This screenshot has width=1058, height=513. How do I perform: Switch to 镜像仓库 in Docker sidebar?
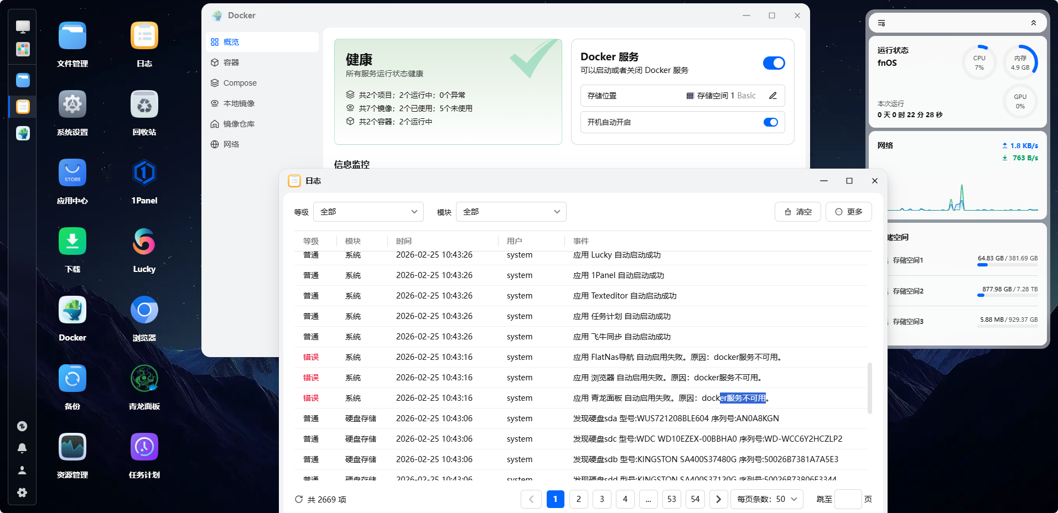pos(238,124)
